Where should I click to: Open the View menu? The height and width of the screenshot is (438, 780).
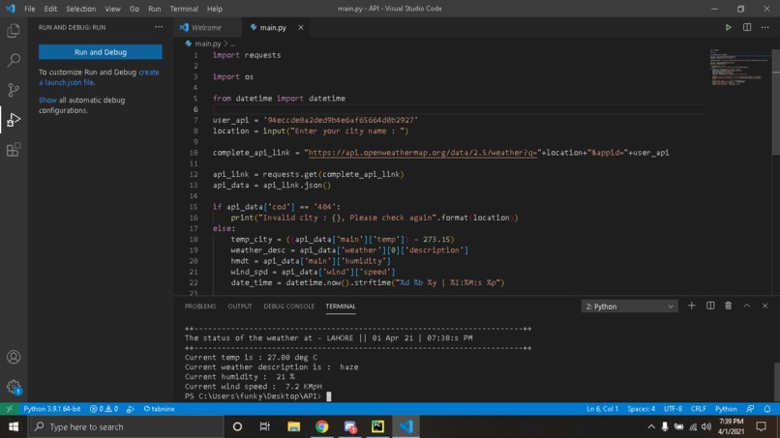coord(112,9)
